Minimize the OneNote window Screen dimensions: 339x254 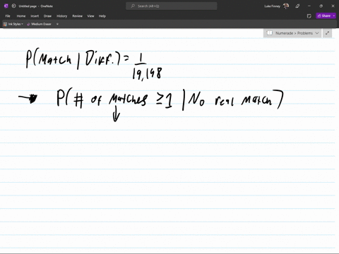tap(309, 6)
